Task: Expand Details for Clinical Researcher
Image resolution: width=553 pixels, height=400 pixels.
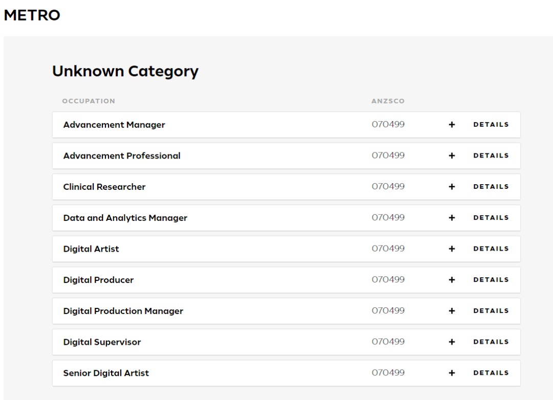Action: tap(491, 187)
